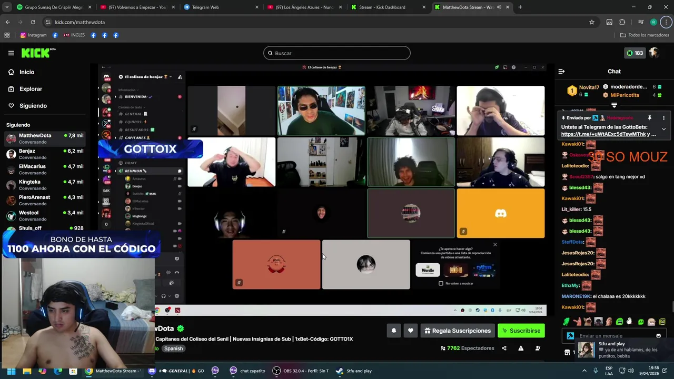Open the volume control in tray
The image size is (674, 379).
[630, 371]
